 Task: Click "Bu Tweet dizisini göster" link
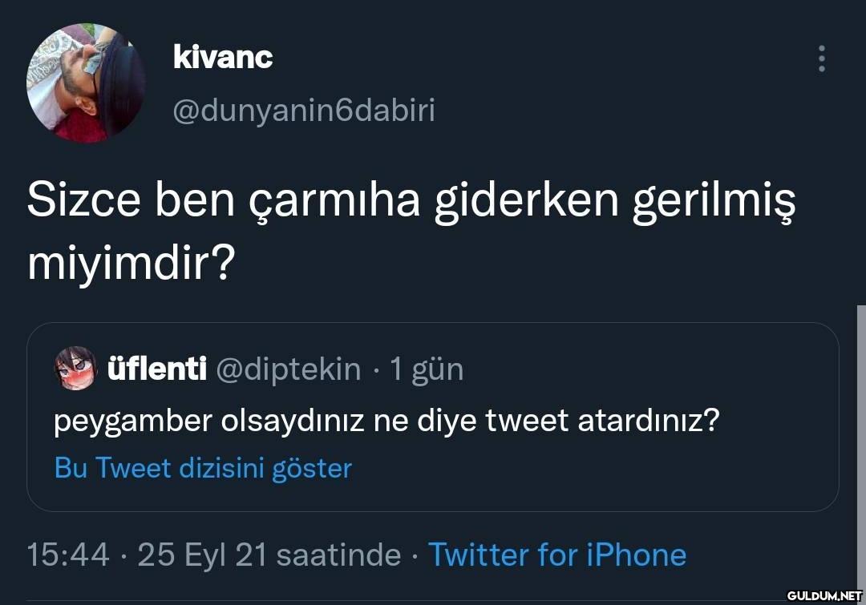click(x=203, y=468)
